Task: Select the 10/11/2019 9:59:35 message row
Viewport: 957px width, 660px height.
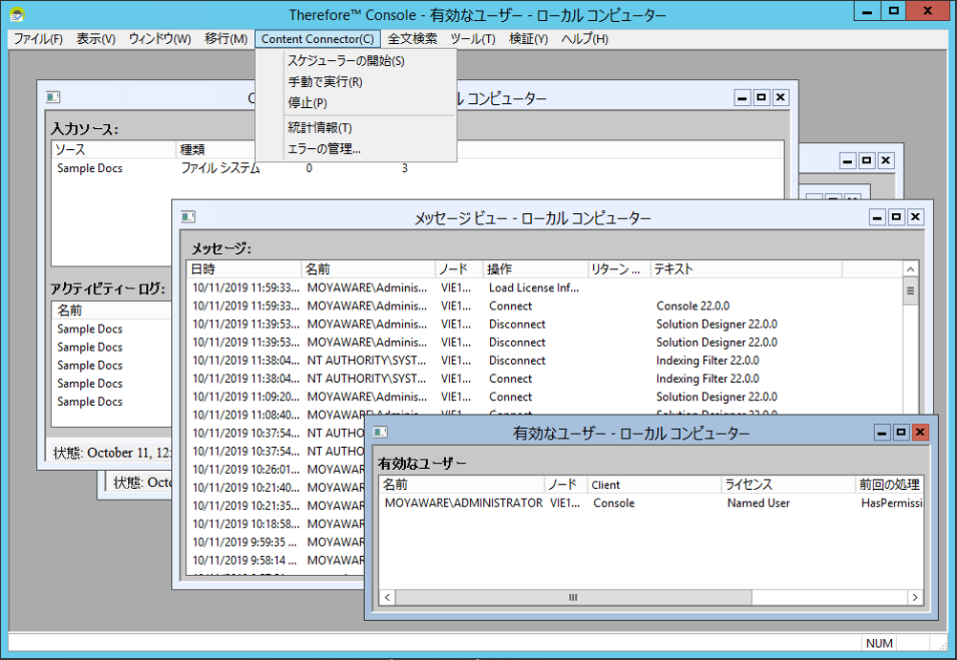Action: pos(276,543)
